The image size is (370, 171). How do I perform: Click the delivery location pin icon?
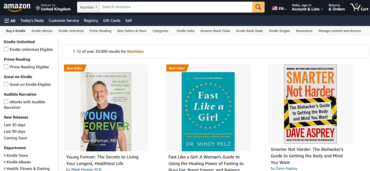click(38, 8)
